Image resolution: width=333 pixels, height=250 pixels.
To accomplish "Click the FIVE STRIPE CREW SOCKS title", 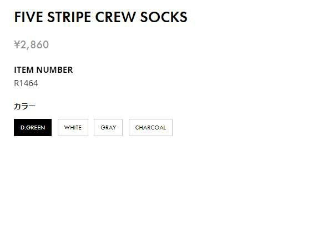I will [x=100, y=18].
